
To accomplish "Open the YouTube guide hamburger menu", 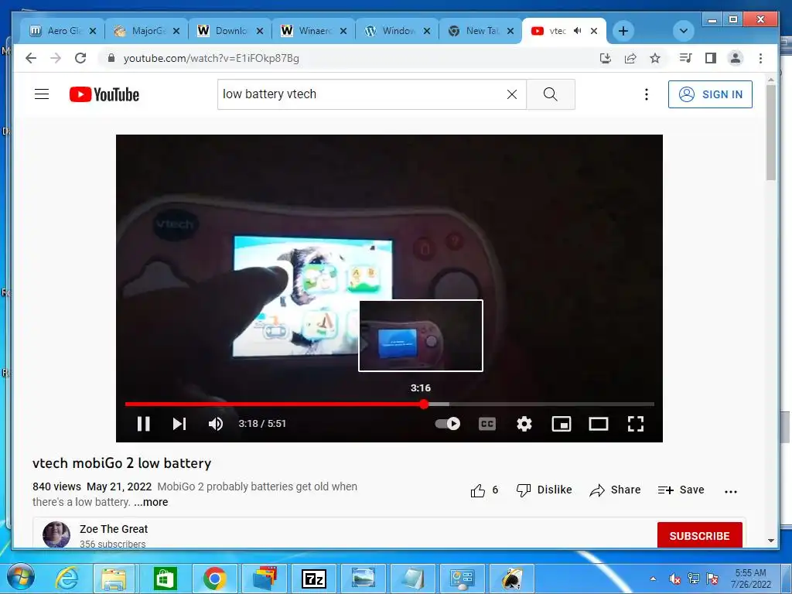I will point(42,94).
